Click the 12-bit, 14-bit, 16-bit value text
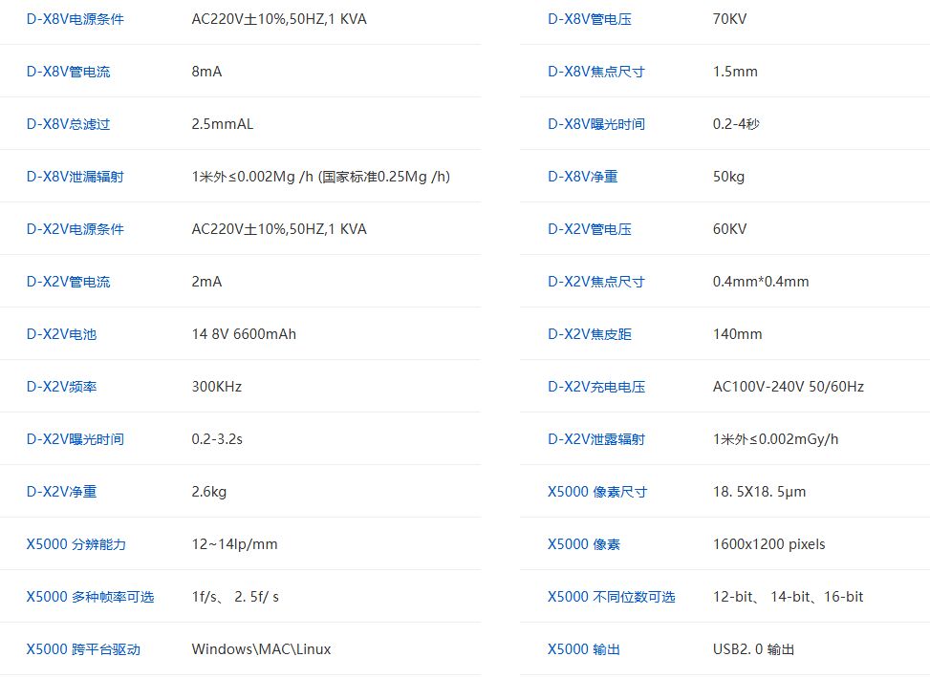 [788, 597]
